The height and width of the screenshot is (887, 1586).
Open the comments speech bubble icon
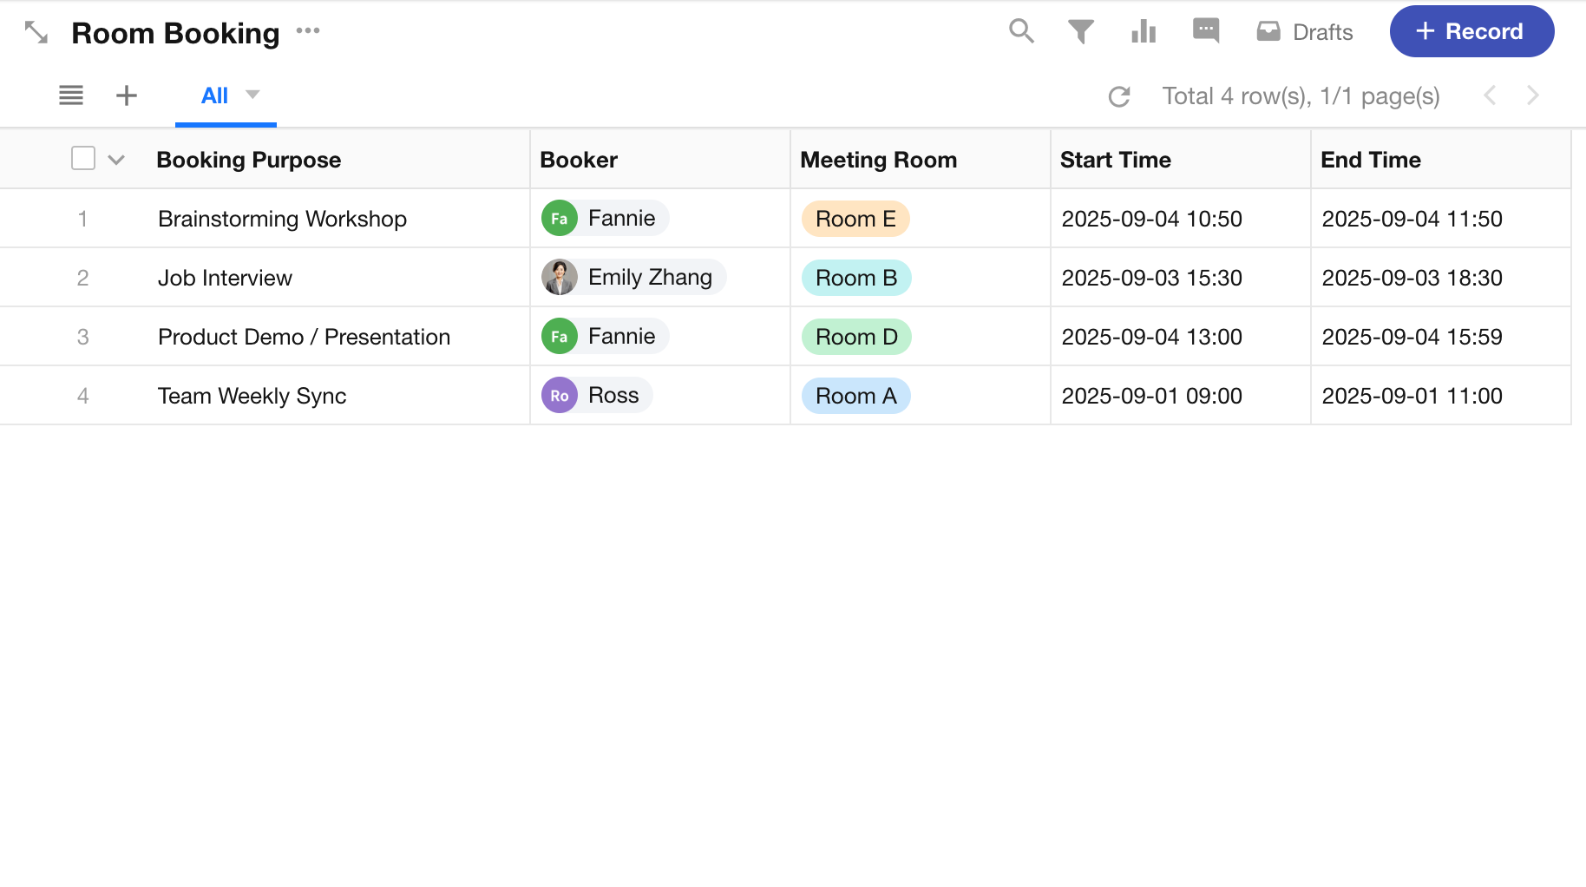click(x=1205, y=31)
